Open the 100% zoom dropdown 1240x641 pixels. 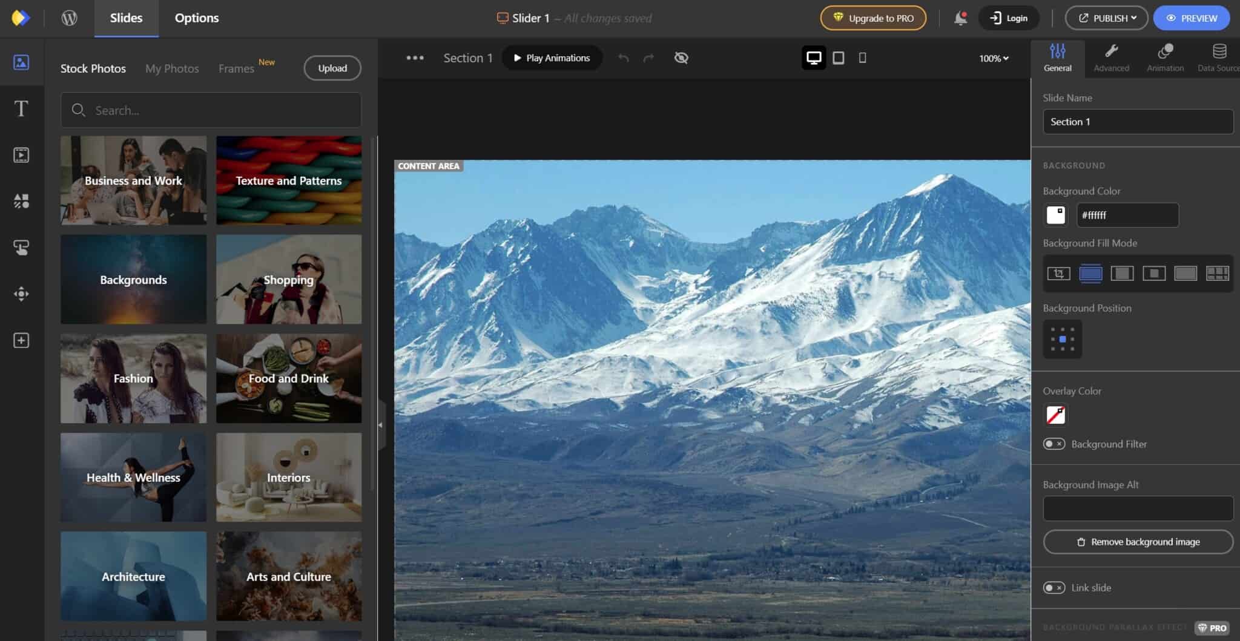pos(994,59)
